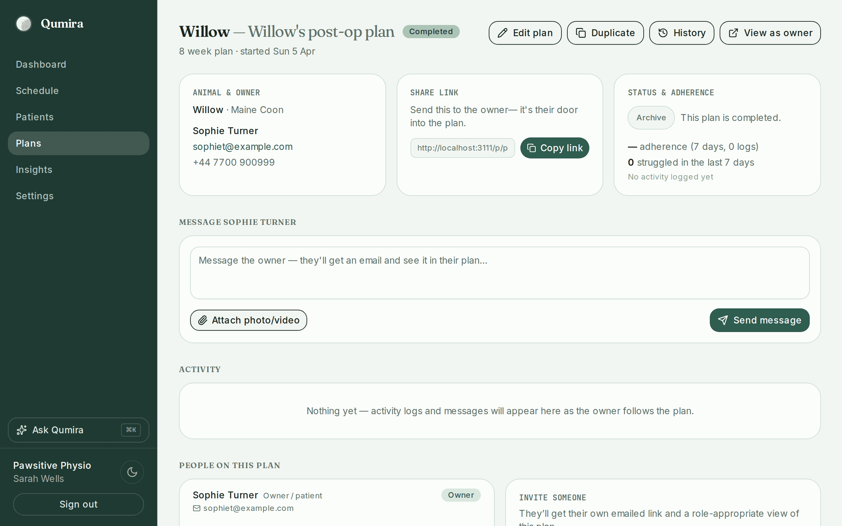
Task: Click the Ask Qumira label
Action: pos(58,430)
